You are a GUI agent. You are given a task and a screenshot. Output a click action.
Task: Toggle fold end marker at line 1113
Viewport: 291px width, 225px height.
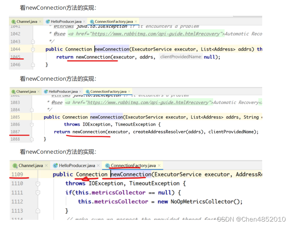(x=38, y=211)
